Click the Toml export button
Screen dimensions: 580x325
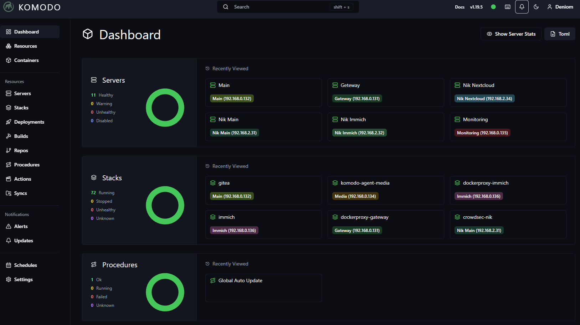click(560, 34)
